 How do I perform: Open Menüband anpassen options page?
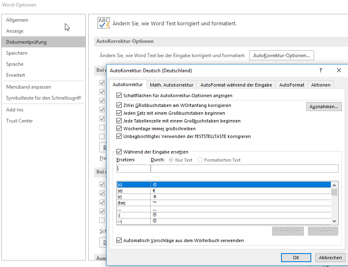click(43, 87)
